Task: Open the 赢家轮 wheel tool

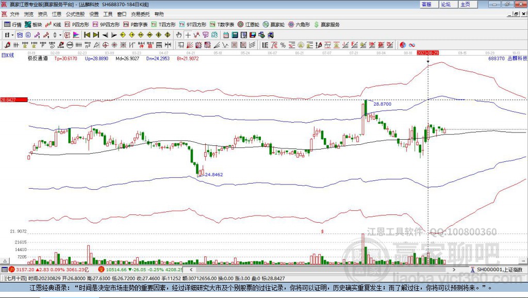Action: point(274,25)
